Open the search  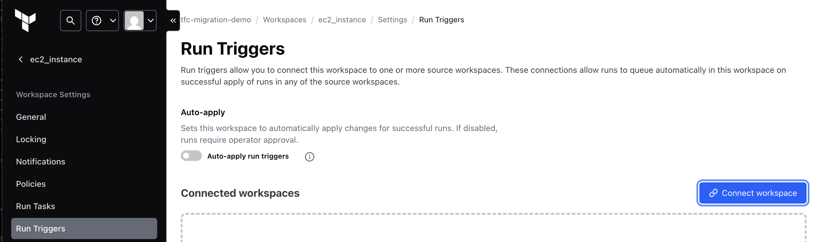pyautogui.click(x=70, y=21)
